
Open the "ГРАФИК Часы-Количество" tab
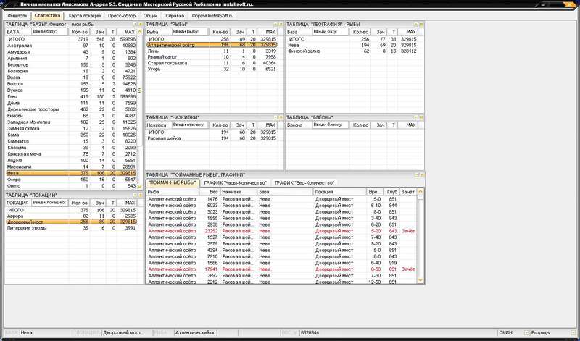pyautogui.click(x=235, y=183)
